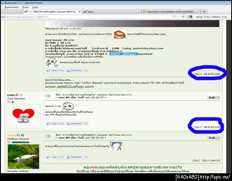Open reply #1 topic title link
The image size is (232, 181).
(x=94, y=95)
